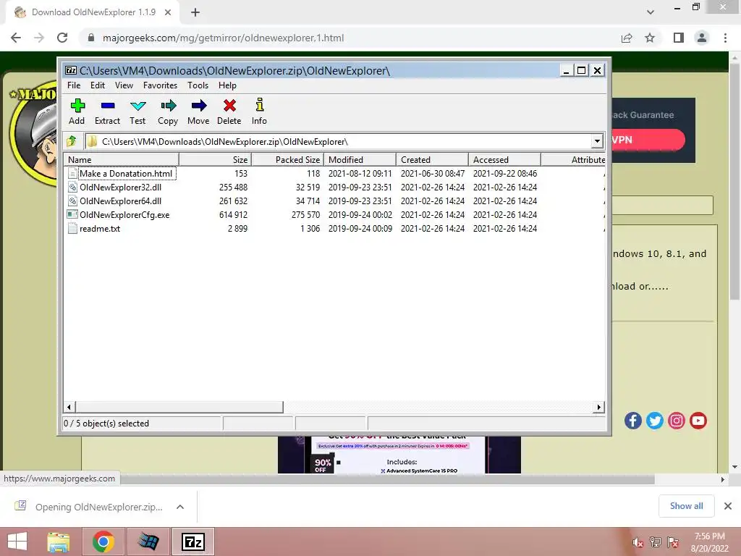The image size is (741, 556).
Task: Share this page from address bar
Action: (x=627, y=38)
